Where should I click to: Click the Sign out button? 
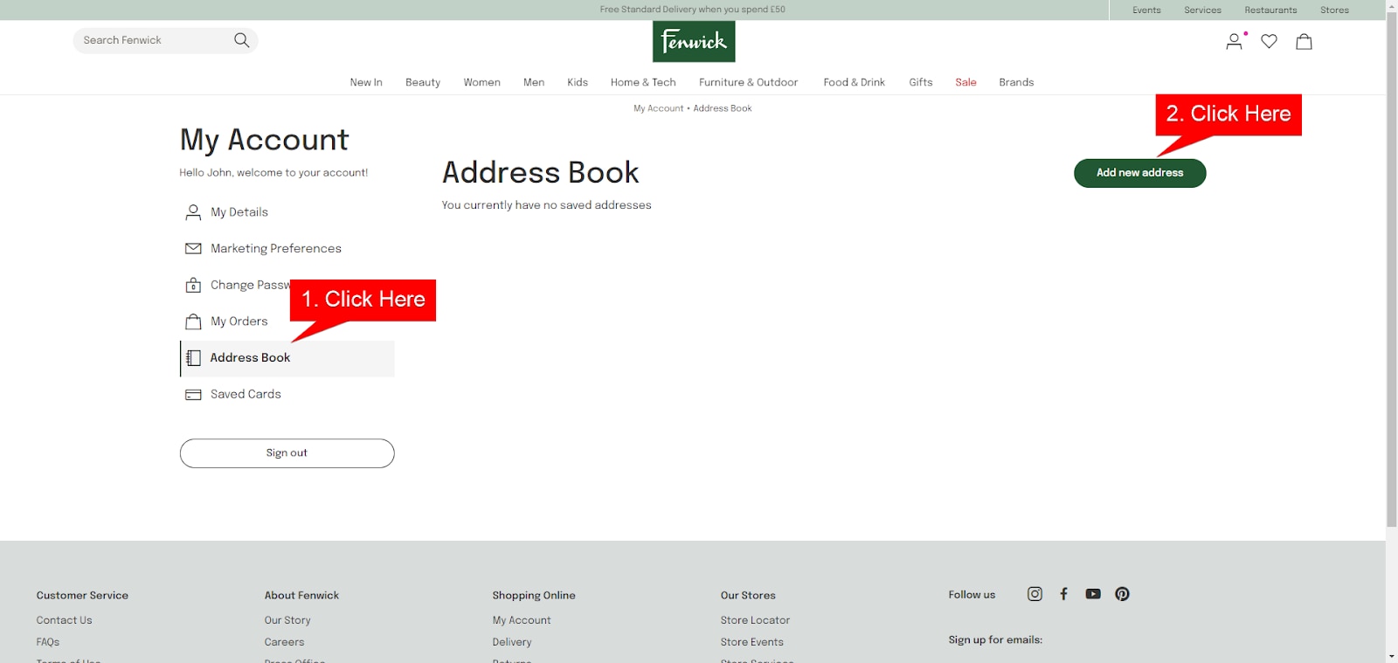(x=287, y=453)
